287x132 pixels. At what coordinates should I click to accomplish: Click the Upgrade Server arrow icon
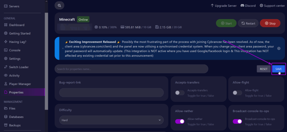pos(212,6)
